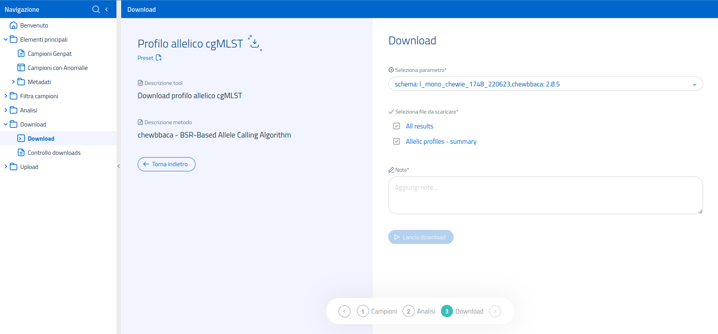Toggle the All results checkbox
The height and width of the screenshot is (334, 718).
pyautogui.click(x=397, y=126)
